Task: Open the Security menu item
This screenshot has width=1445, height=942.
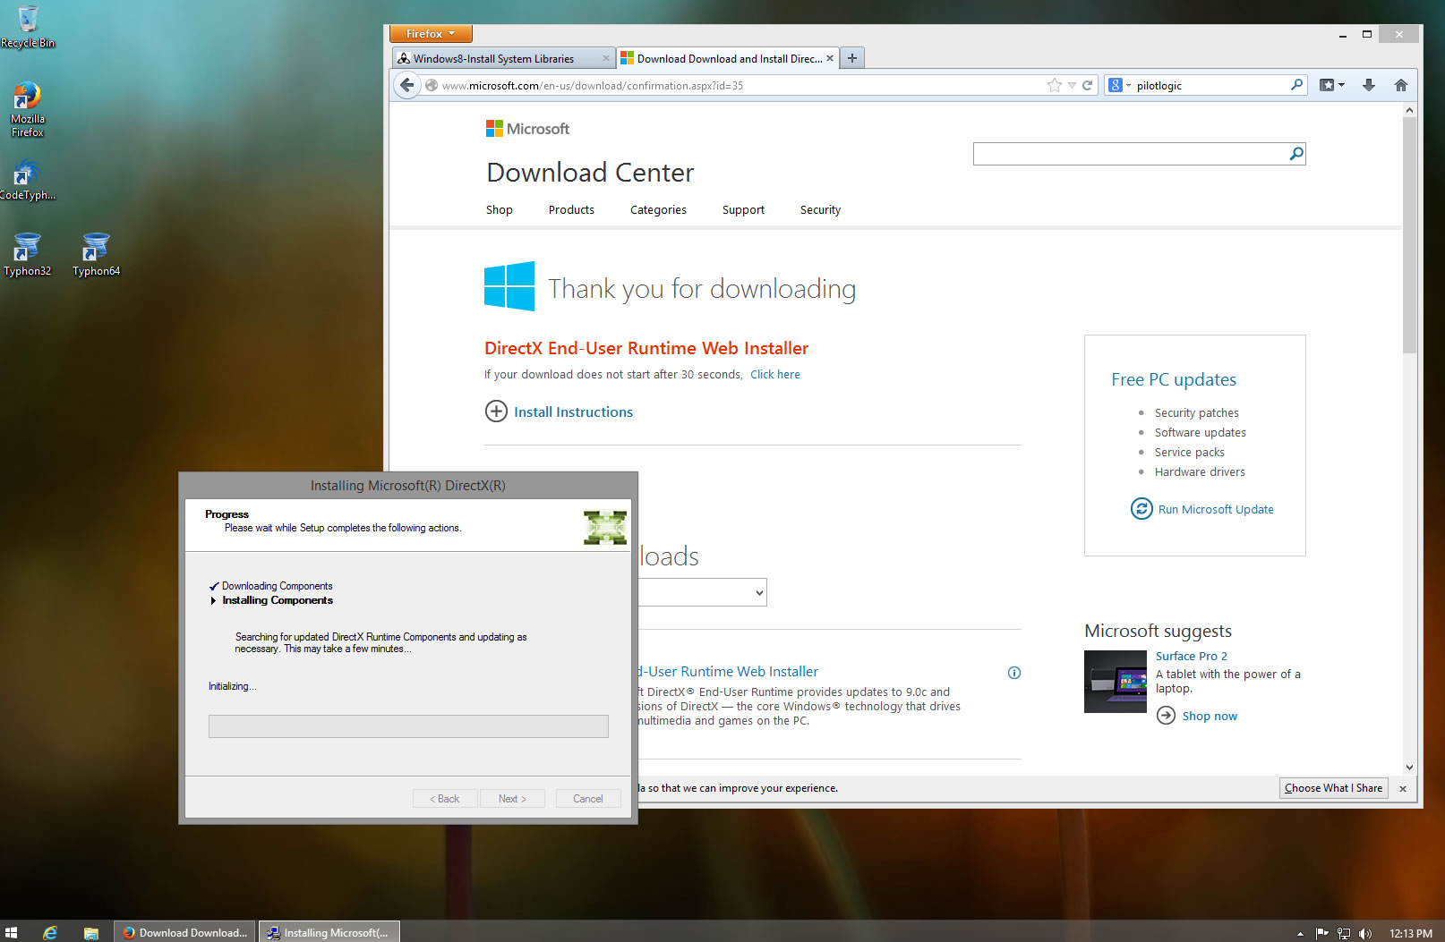Action: pyautogui.click(x=820, y=209)
